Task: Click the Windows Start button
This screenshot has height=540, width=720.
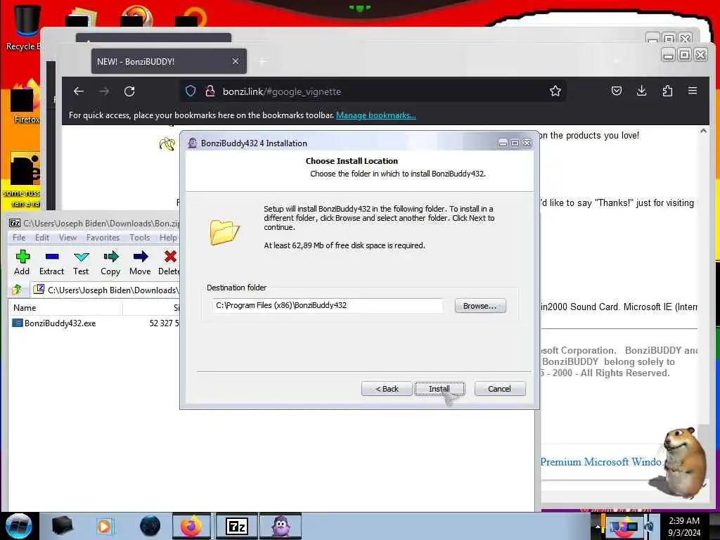Action: [x=18, y=526]
